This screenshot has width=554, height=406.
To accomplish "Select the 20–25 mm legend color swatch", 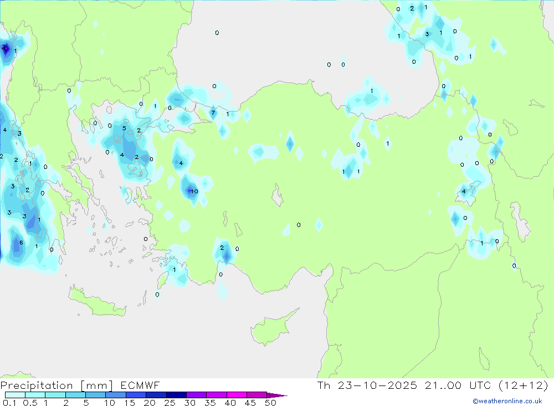I will (x=156, y=395).
